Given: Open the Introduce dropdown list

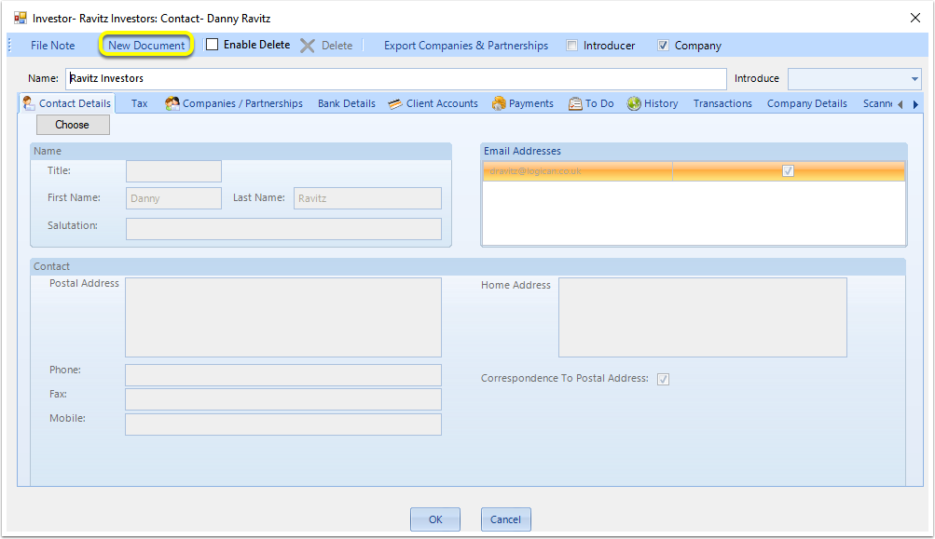Looking at the screenshot, I should pos(914,78).
